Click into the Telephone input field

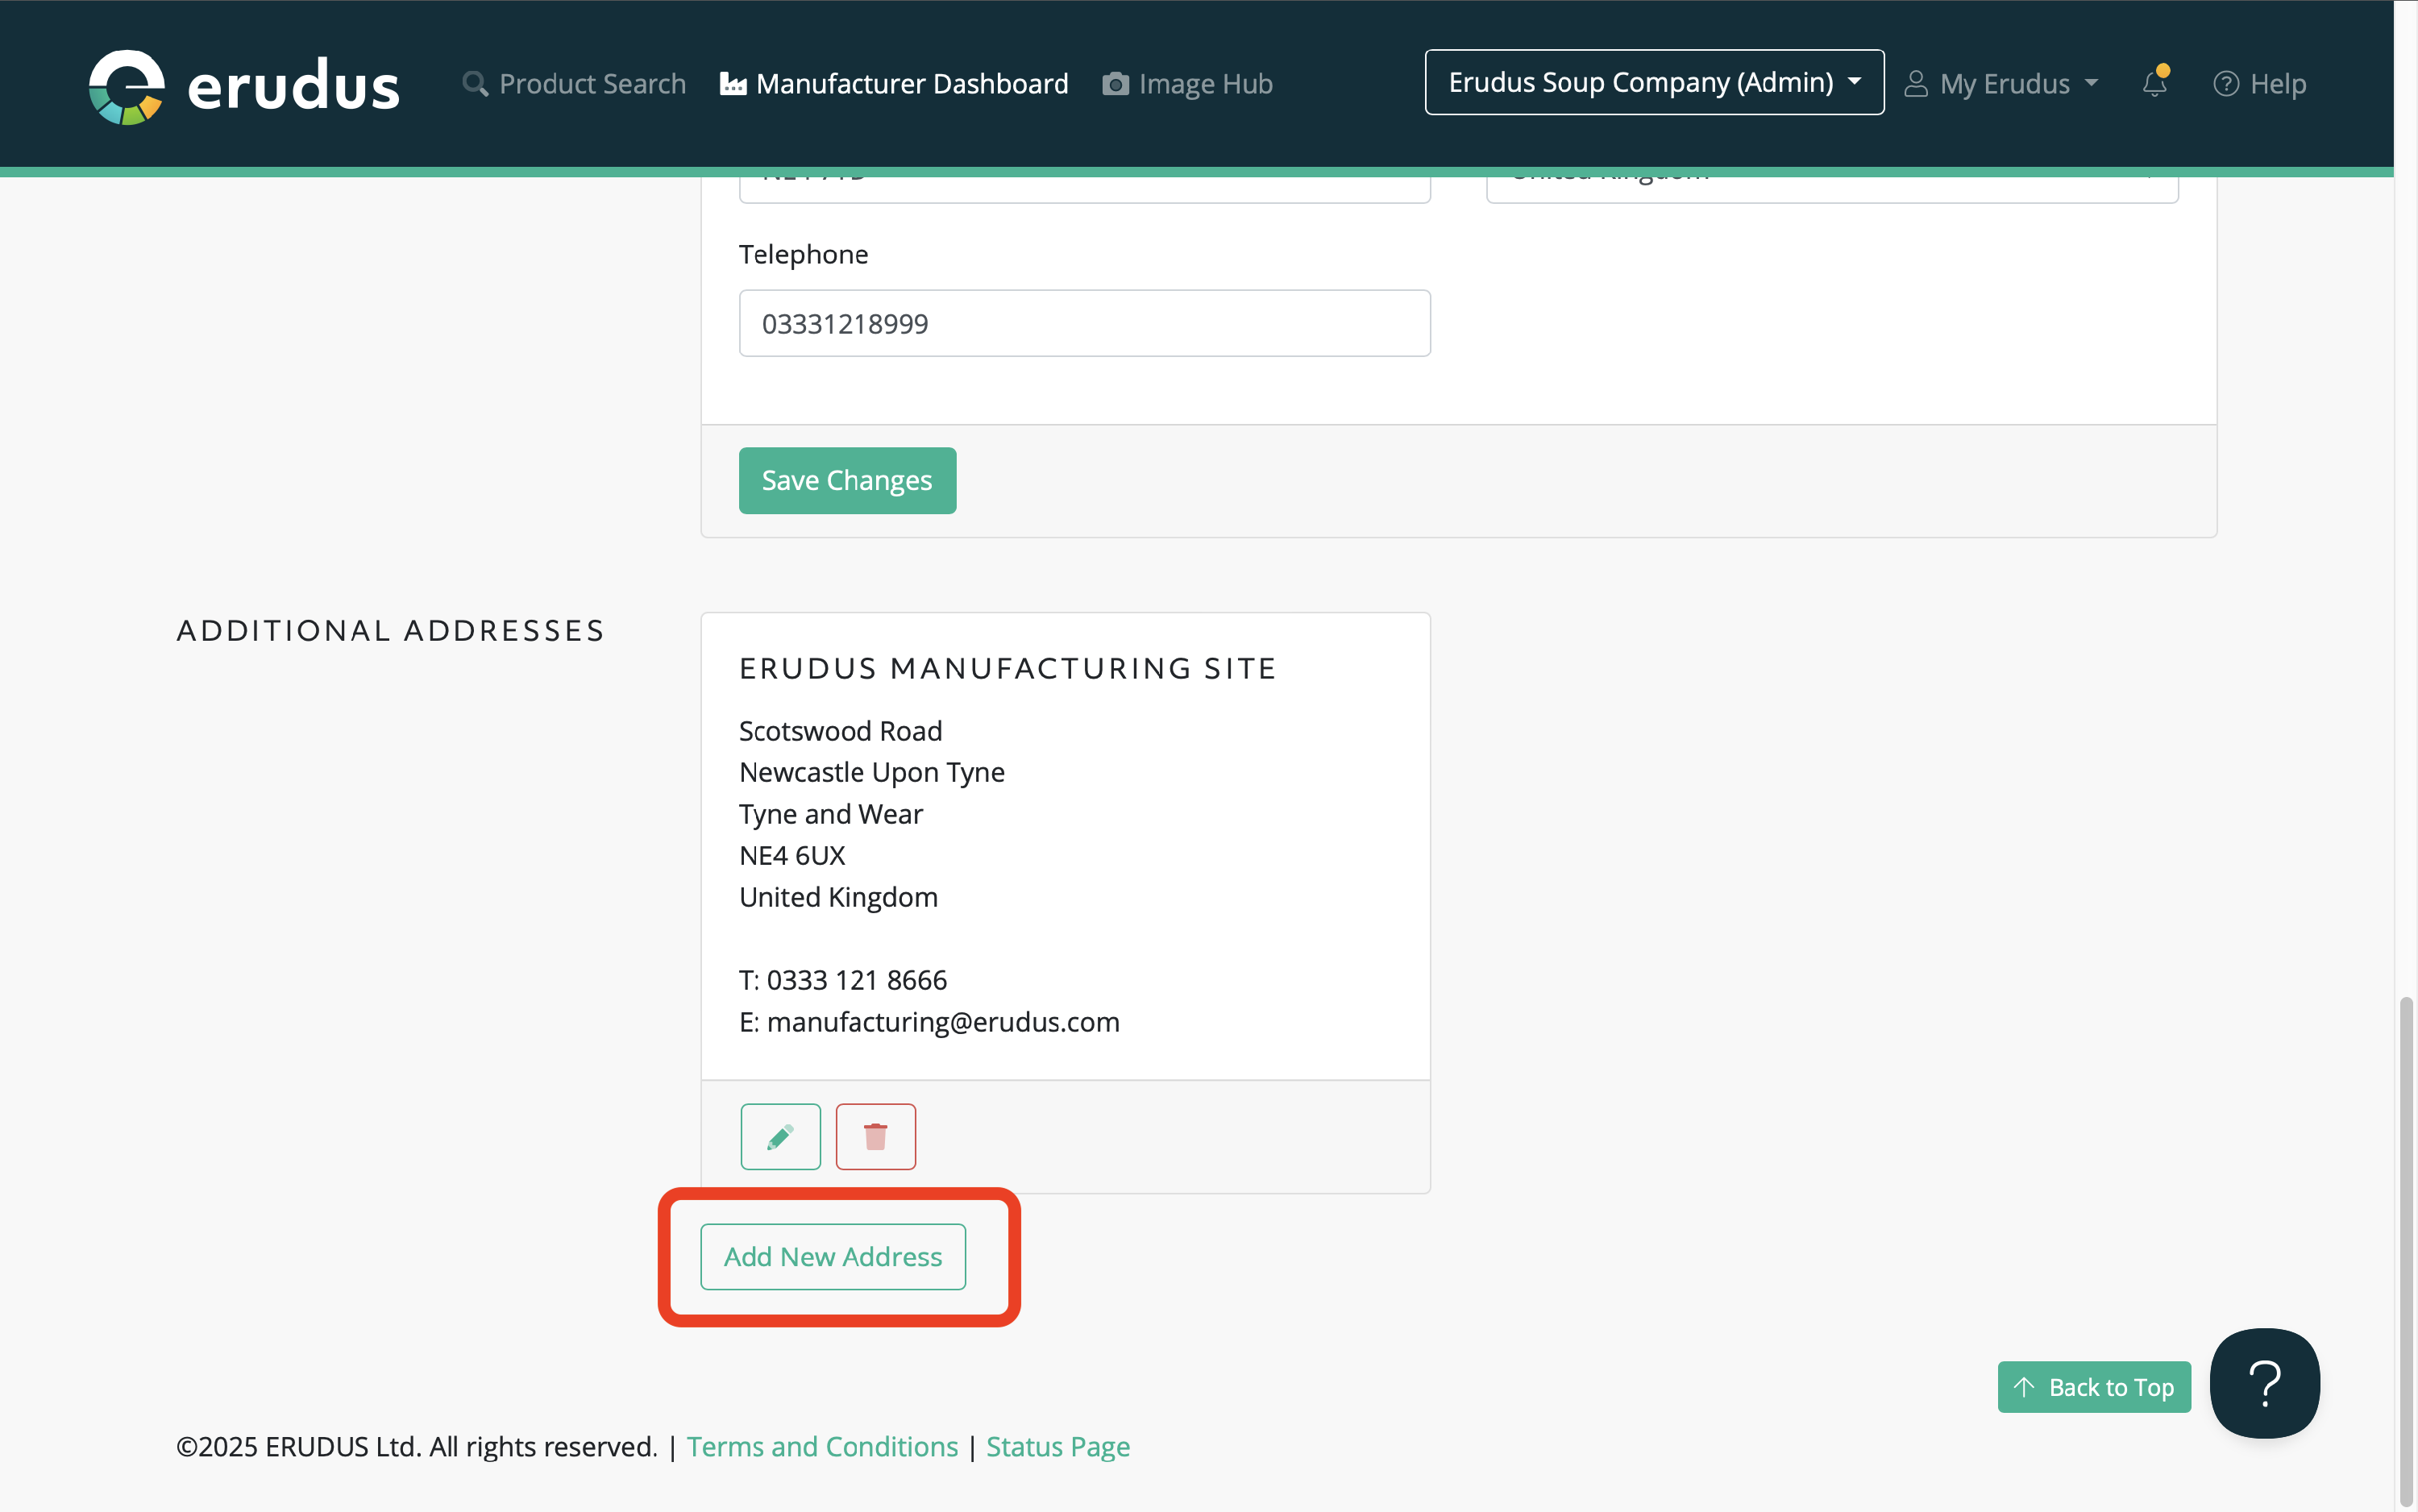[x=1084, y=323]
